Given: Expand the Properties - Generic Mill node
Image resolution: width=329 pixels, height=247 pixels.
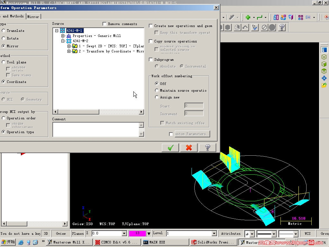Looking at the screenshot, I should click(63, 36).
